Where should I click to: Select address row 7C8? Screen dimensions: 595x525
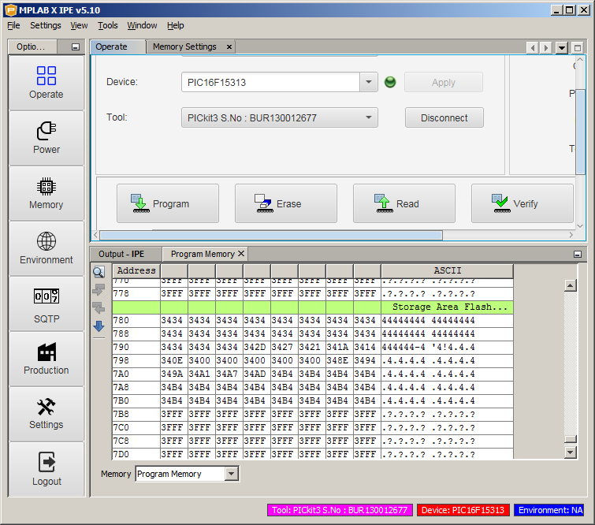coord(313,441)
